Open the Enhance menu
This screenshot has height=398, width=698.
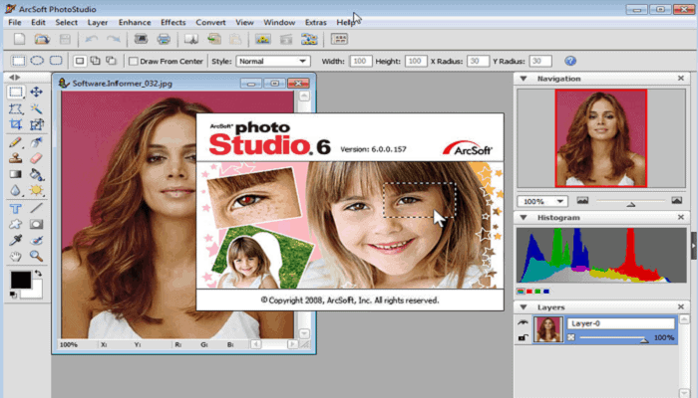135,22
